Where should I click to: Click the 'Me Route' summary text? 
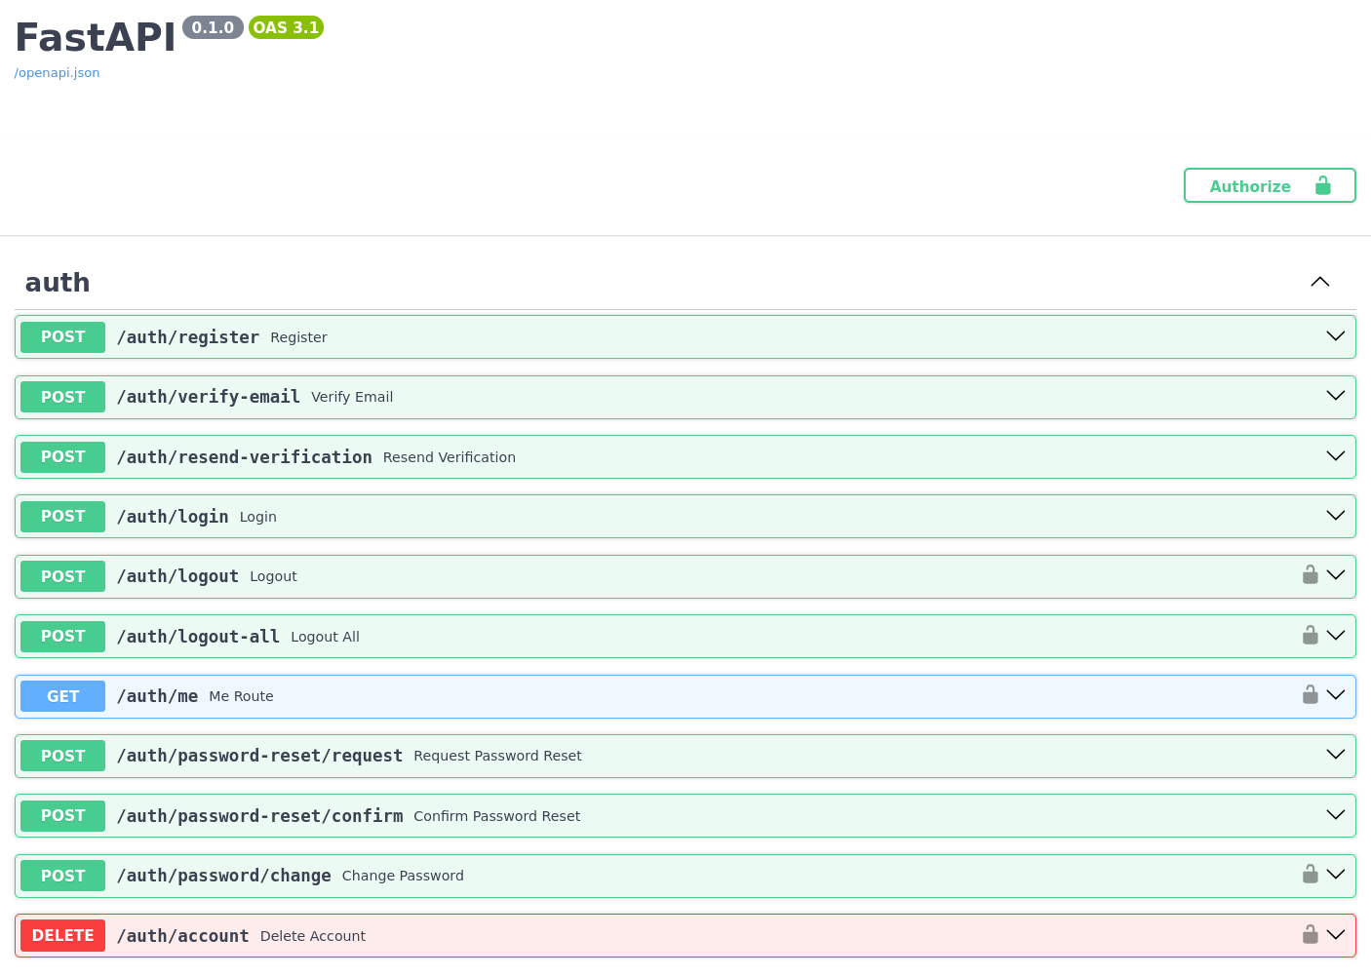point(241,696)
